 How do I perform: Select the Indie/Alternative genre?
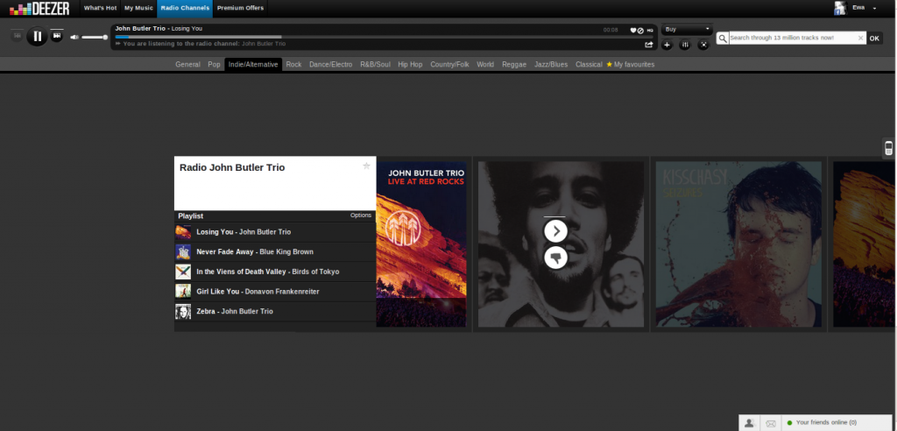pos(253,65)
